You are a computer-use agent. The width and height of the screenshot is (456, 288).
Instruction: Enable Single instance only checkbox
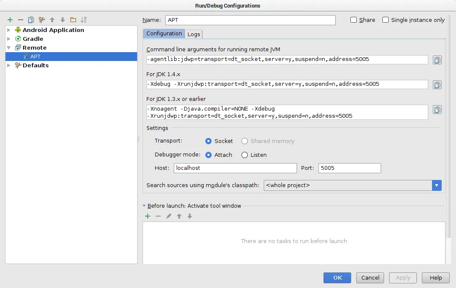385,20
